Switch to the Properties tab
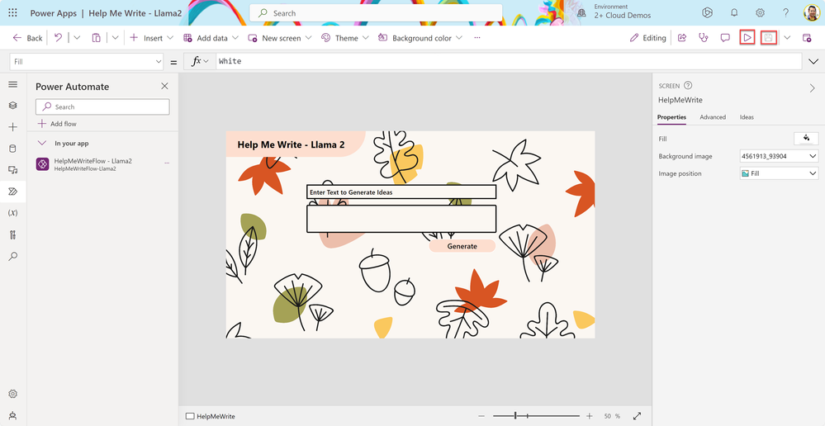 click(x=671, y=117)
